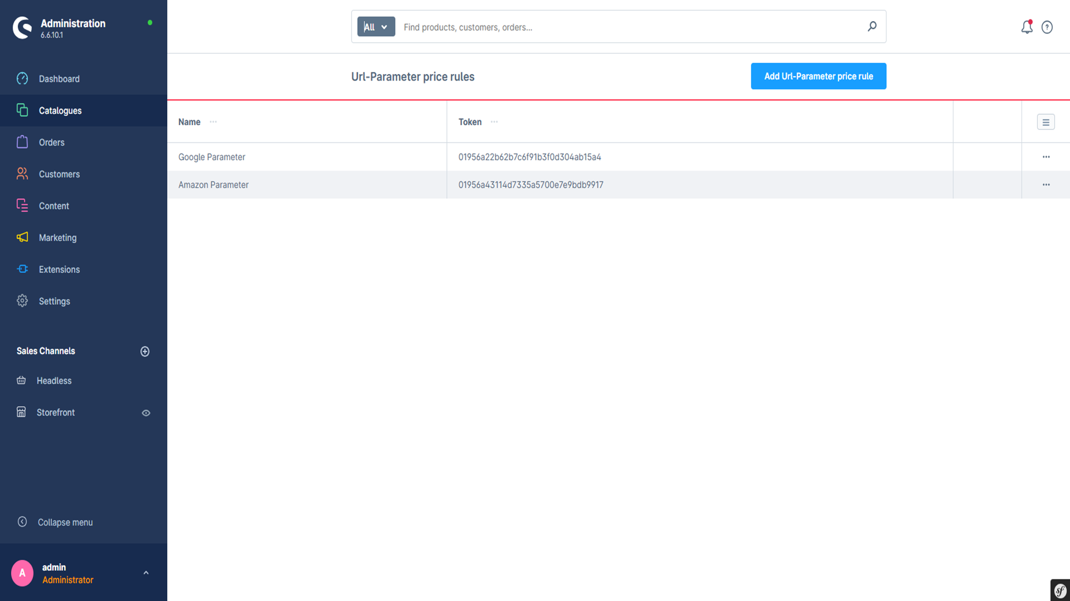The width and height of the screenshot is (1070, 601).
Task: Open Token column options dots
Action: tap(494, 122)
